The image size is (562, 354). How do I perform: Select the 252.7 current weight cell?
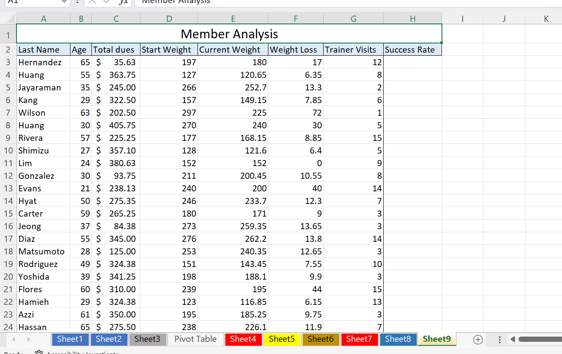click(x=233, y=87)
